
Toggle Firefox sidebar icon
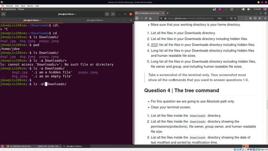[x=255, y=18]
